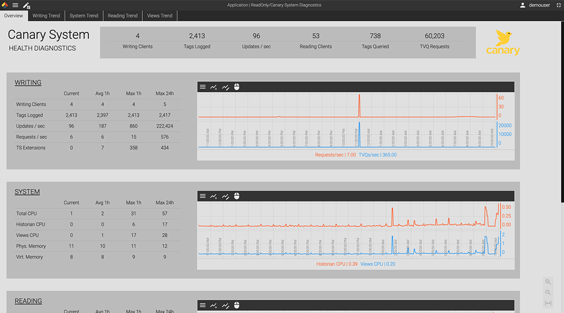Click the TVQs/sec legend label

(378, 155)
